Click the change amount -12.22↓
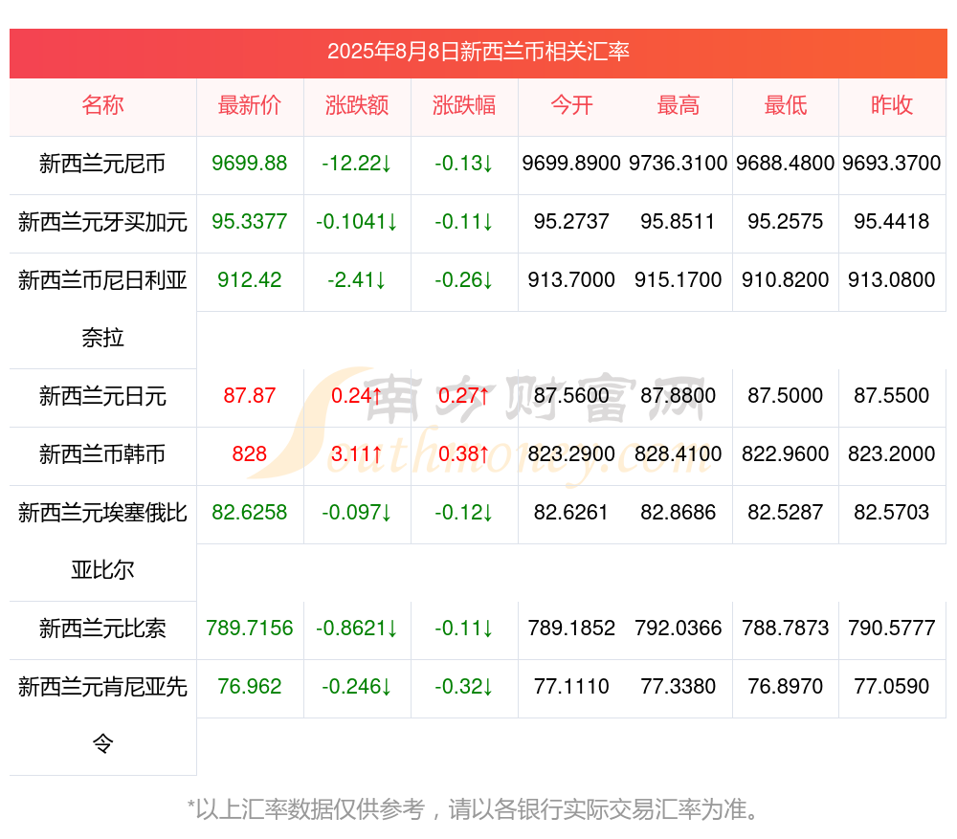This screenshot has width=957, height=839. coord(356,163)
